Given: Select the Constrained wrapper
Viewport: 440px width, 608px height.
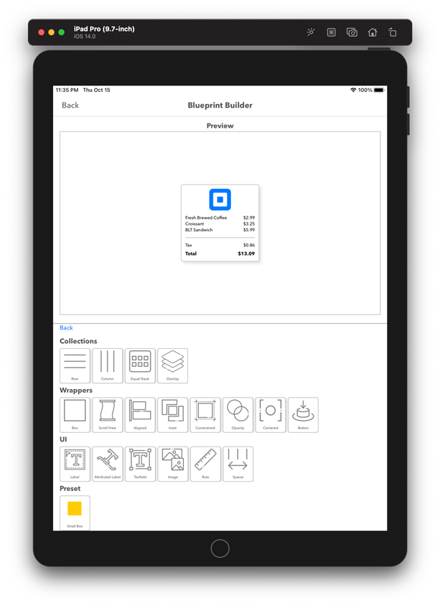Looking at the screenshot, I should [x=205, y=415].
